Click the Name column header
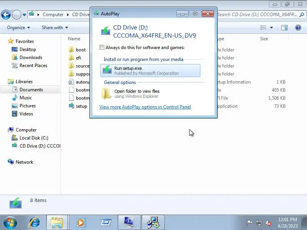 coord(74,39)
